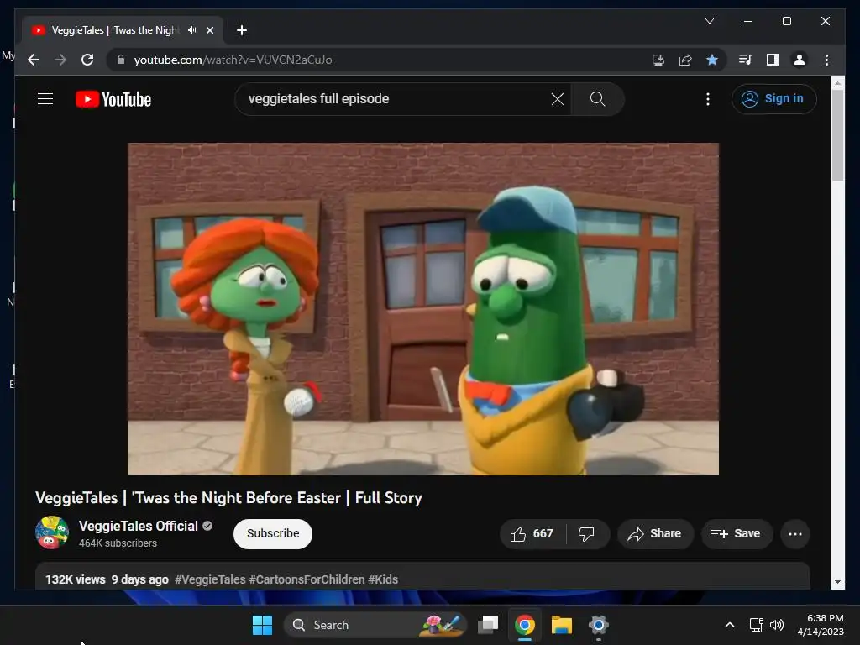Open the YouTube guide hamburger menu
The height and width of the screenshot is (645, 860).
(45, 99)
